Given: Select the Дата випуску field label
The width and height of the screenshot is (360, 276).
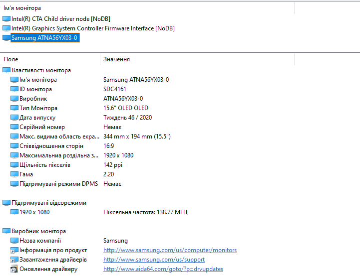Looking at the screenshot, I should (x=37, y=118).
